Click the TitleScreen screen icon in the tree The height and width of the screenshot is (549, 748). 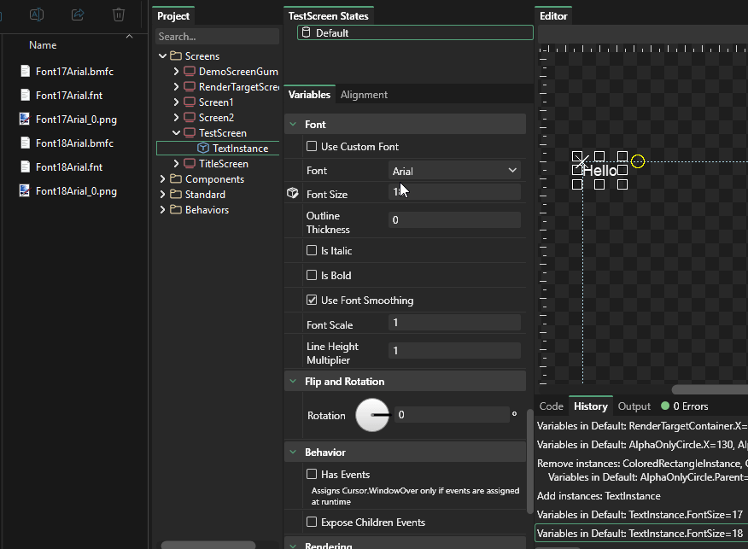coord(190,164)
